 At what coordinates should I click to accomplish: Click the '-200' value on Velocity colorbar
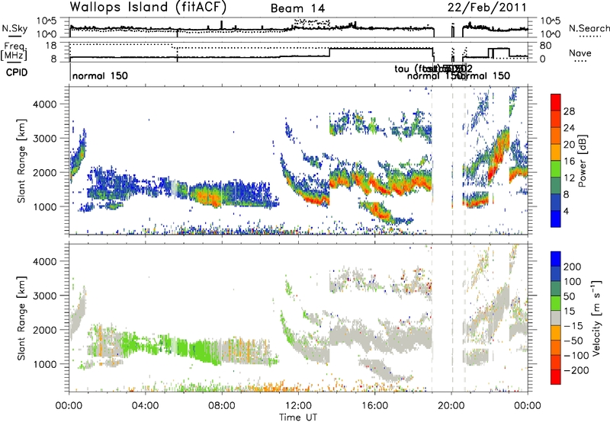point(575,370)
